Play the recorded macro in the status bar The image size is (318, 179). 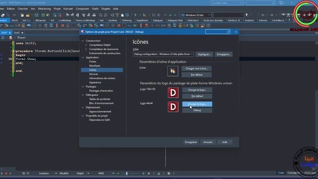point(2,174)
